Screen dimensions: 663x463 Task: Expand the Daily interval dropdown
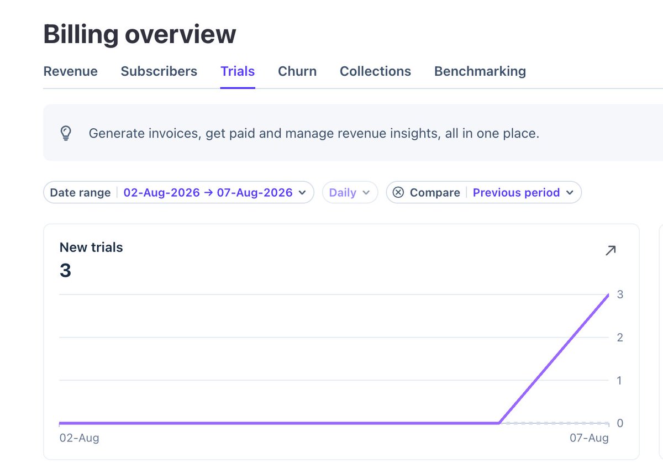pyautogui.click(x=350, y=192)
